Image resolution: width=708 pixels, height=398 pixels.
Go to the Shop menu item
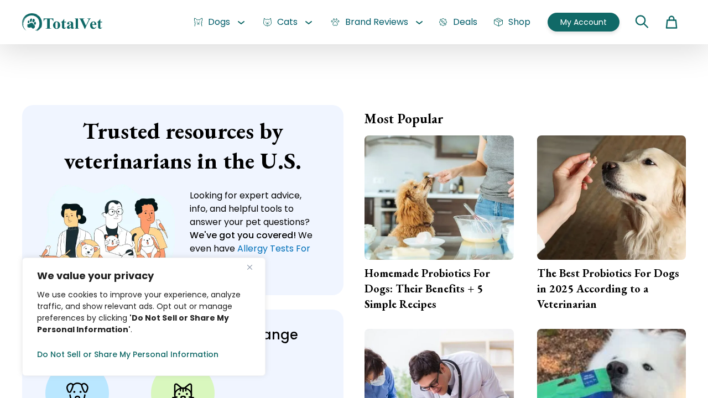(519, 22)
